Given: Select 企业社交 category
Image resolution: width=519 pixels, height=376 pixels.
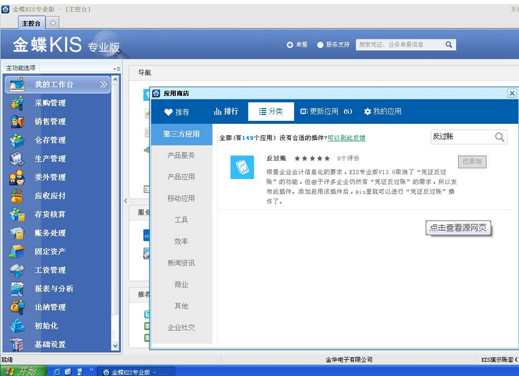Looking at the screenshot, I should [x=181, y=327].
